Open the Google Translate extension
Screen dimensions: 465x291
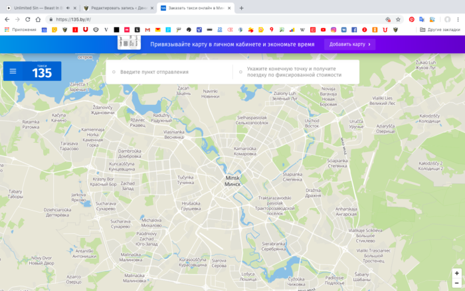pyautogui.click(x=422, y=19)
